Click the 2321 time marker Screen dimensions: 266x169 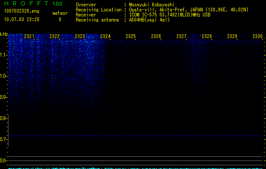pyautogui.click(x=29, y=36)
